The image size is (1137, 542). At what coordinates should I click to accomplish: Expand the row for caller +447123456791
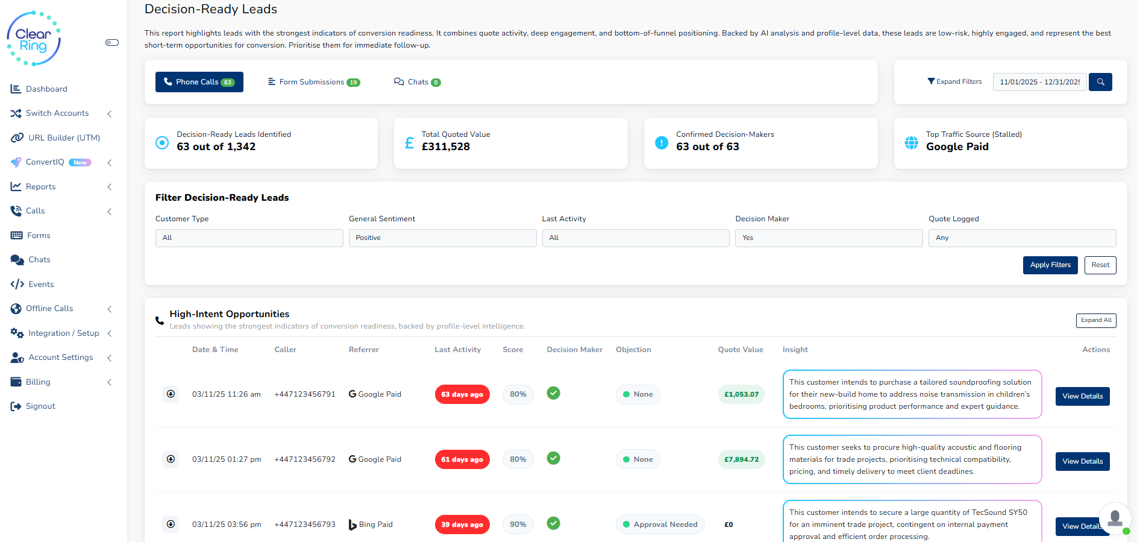point(171,394)
